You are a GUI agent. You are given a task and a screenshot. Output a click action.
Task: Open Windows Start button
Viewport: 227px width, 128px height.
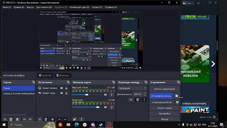click(4, 125)
